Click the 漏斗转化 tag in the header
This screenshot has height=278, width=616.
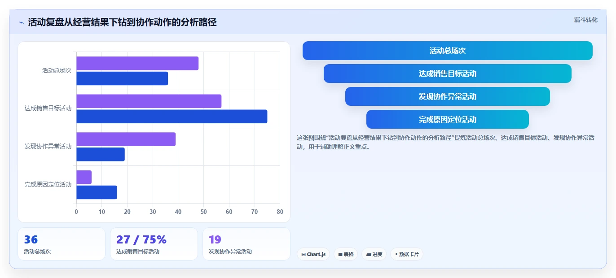[x=585, y=20]
